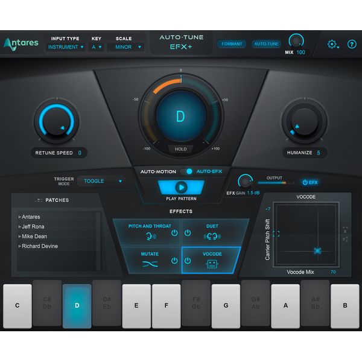This screenshot has width=362, height=362.
Task: Open the Trigger Mode Toggle dropdown
Action: (x=103, y=181)
